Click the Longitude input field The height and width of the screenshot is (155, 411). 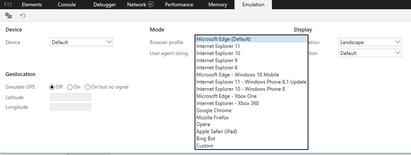[71, 107]
